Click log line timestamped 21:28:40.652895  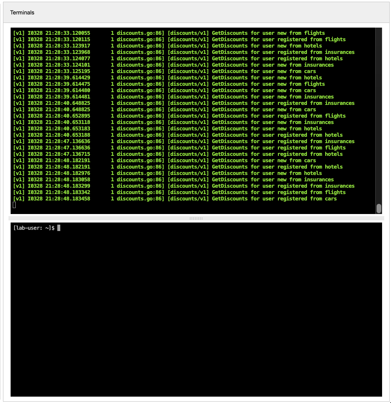tap(179, 116)
